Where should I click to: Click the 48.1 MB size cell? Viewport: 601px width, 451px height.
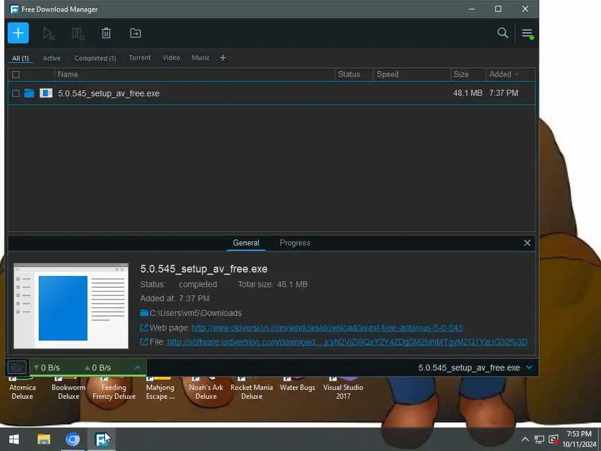pyautogui.click(x=468, y=93)
